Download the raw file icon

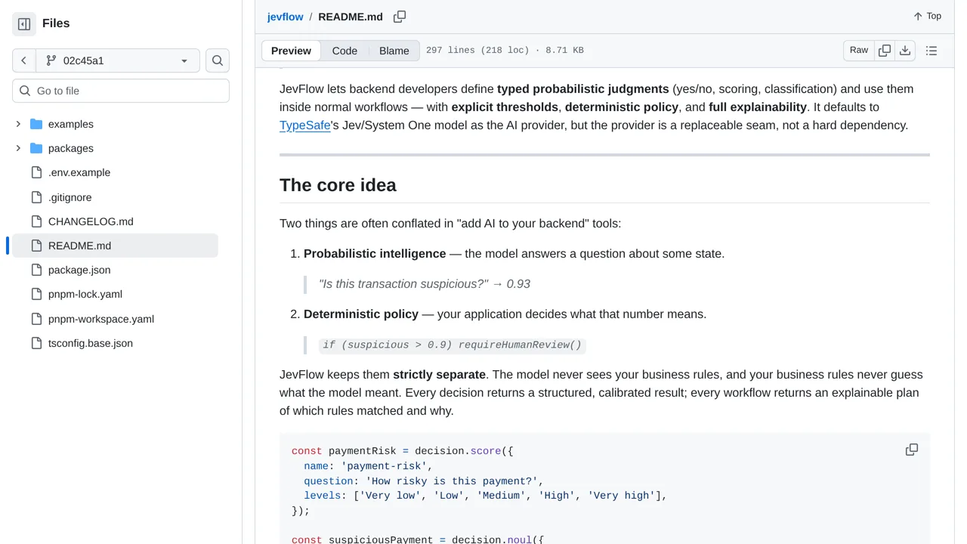(905, 51)
